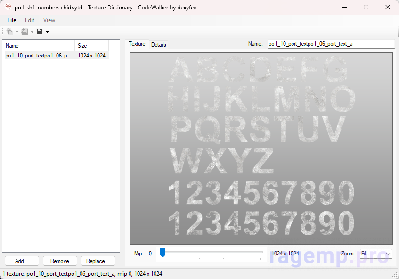Click the Replace... button
The image size is (399, 279).
click(x=98, y=261)
